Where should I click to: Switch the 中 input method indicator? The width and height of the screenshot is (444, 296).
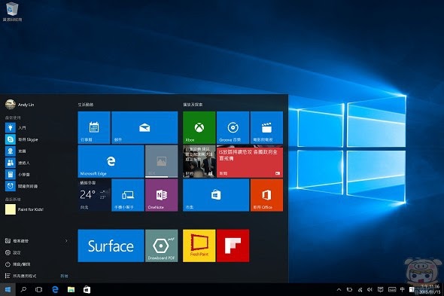pyautogui.click(x=402, y=289)
